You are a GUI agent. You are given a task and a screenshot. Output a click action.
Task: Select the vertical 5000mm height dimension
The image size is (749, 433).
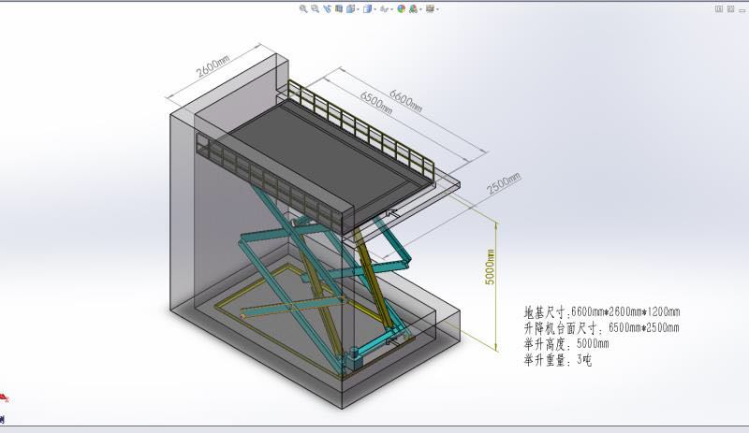(x=489, y=267)
